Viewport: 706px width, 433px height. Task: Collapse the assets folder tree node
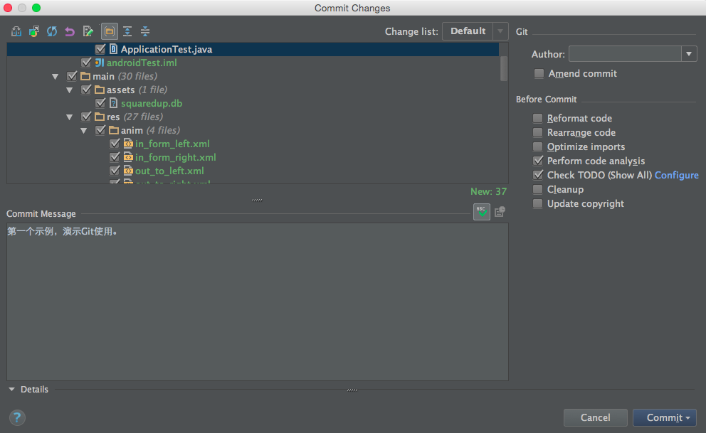(x=70, y=90)
